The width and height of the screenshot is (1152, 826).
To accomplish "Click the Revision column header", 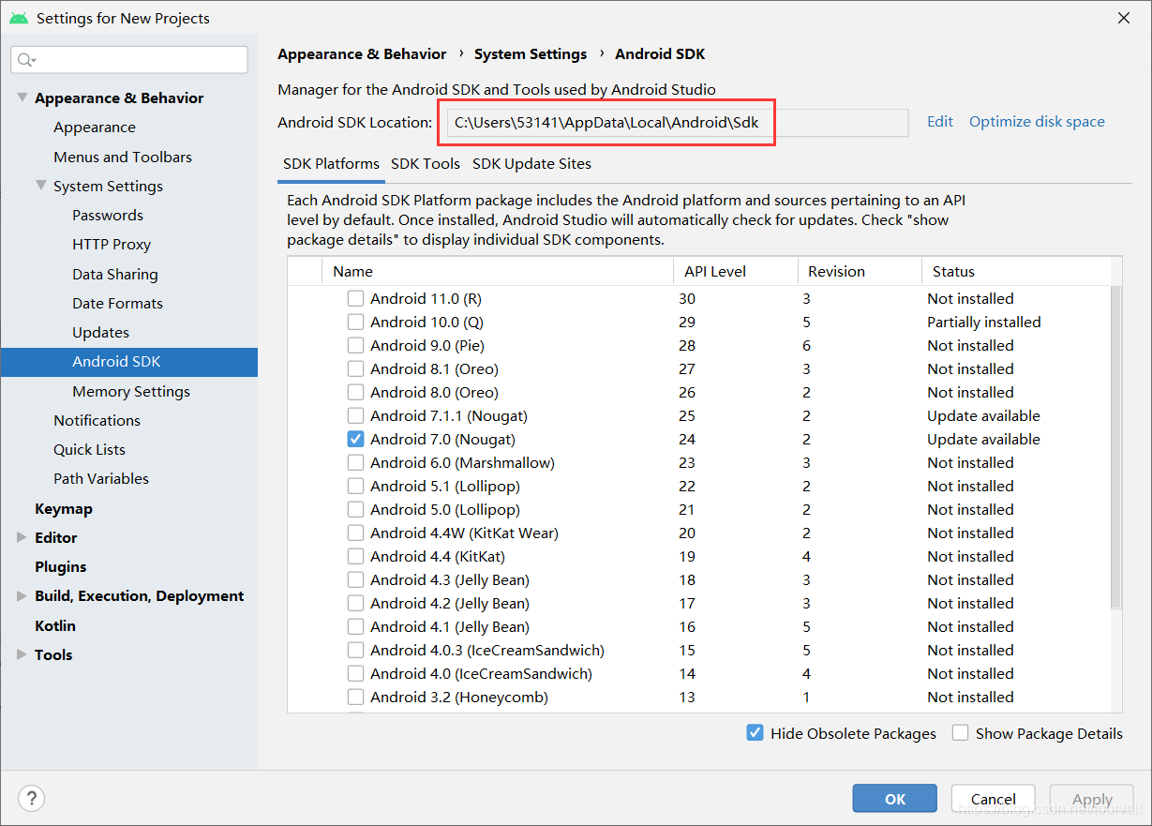I will [860, 272].
